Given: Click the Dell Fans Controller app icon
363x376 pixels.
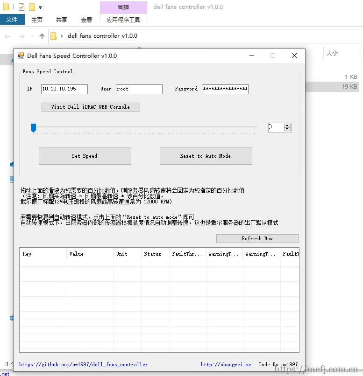Looking at the screenshot, I should (x=21, y=56).
